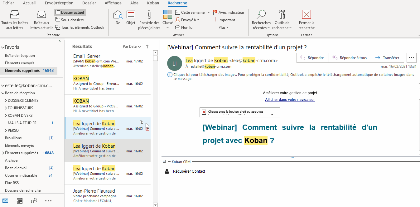
Task: Switch to Calendar view icon
Action: pos(19,201)
